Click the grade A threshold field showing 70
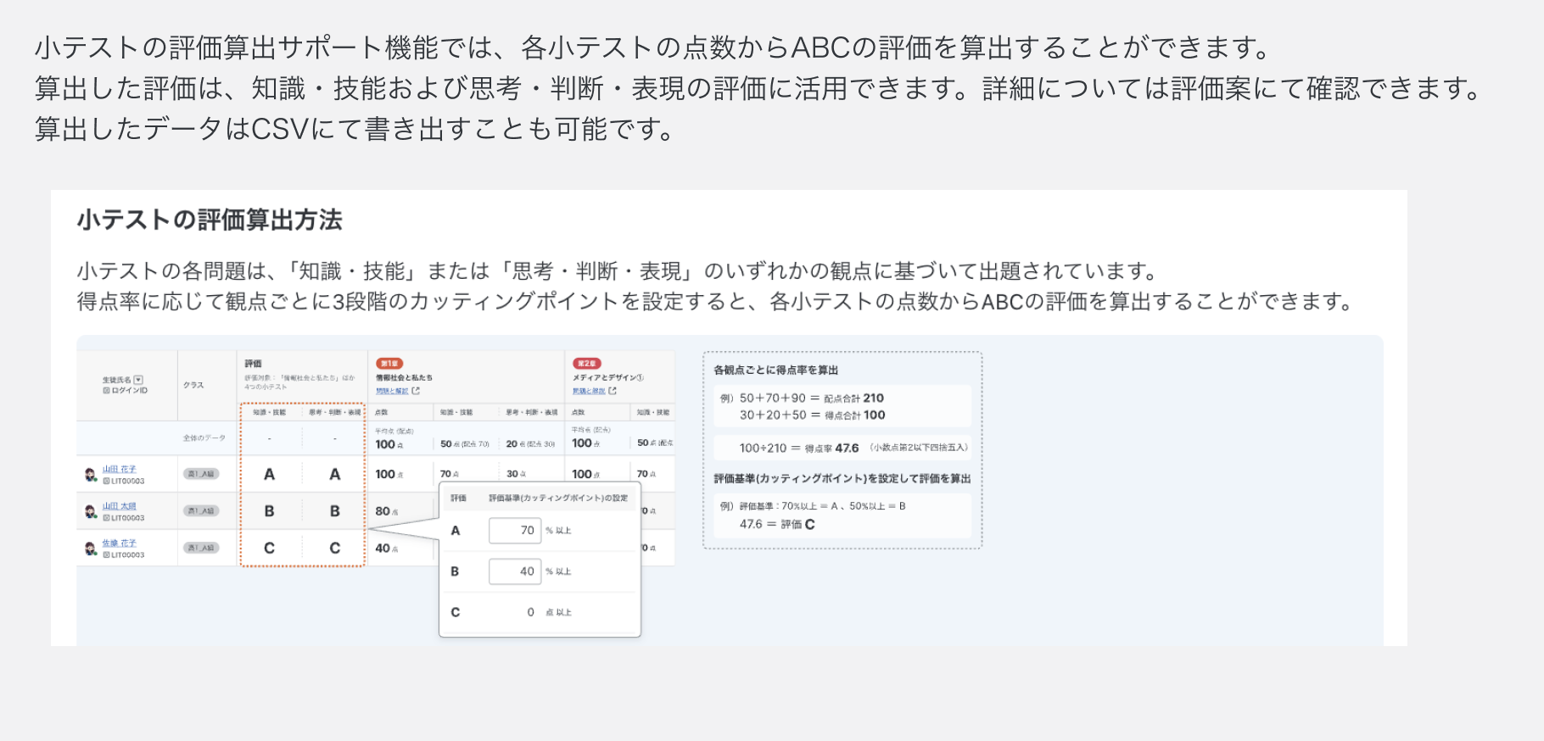Image resolution: width=1544 pixels, height=741 pixels. pos(515,531)
